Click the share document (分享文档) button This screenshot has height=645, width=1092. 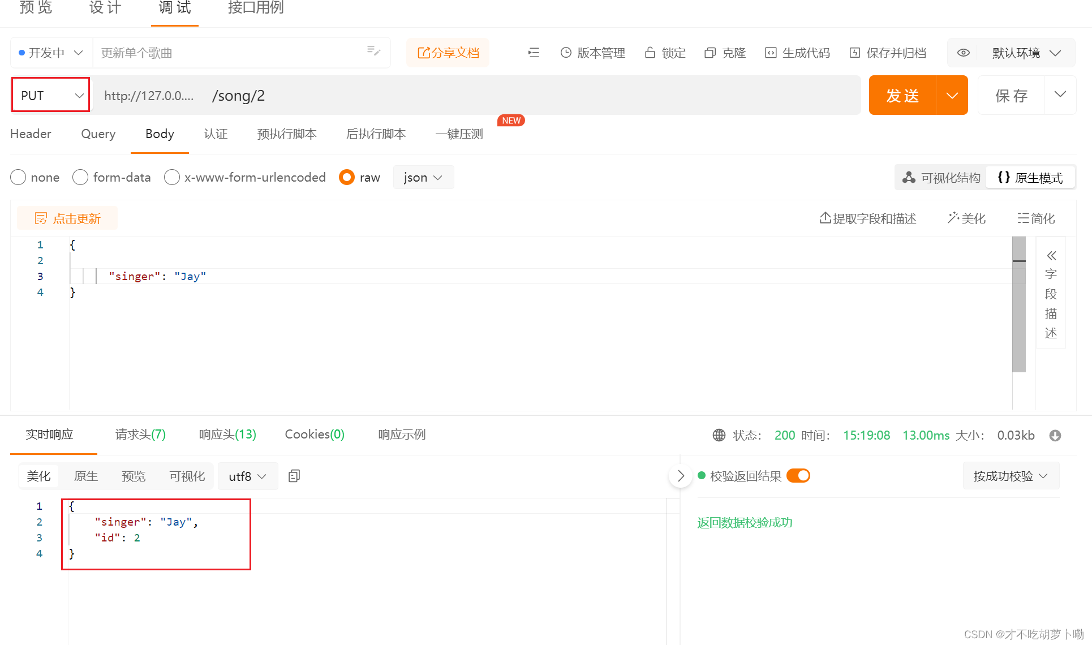pos(448,53)
